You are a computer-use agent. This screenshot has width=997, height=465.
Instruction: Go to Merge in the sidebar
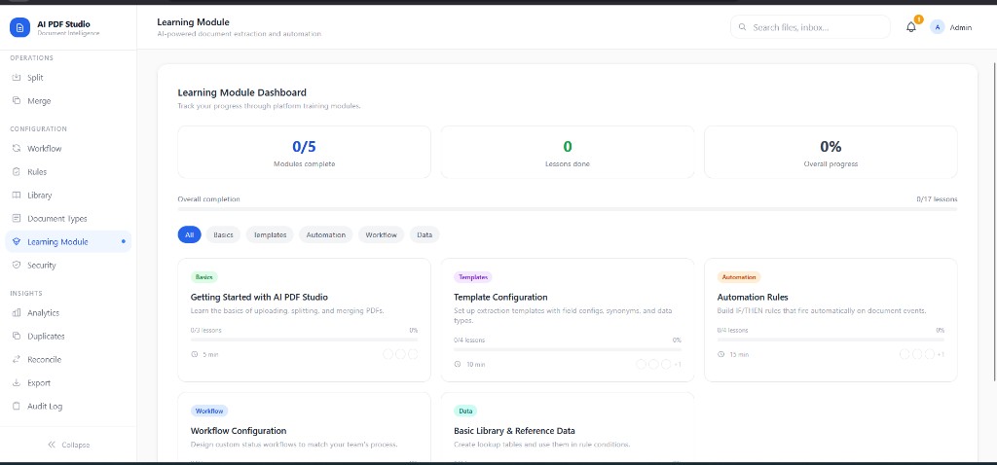coord(69,100)
